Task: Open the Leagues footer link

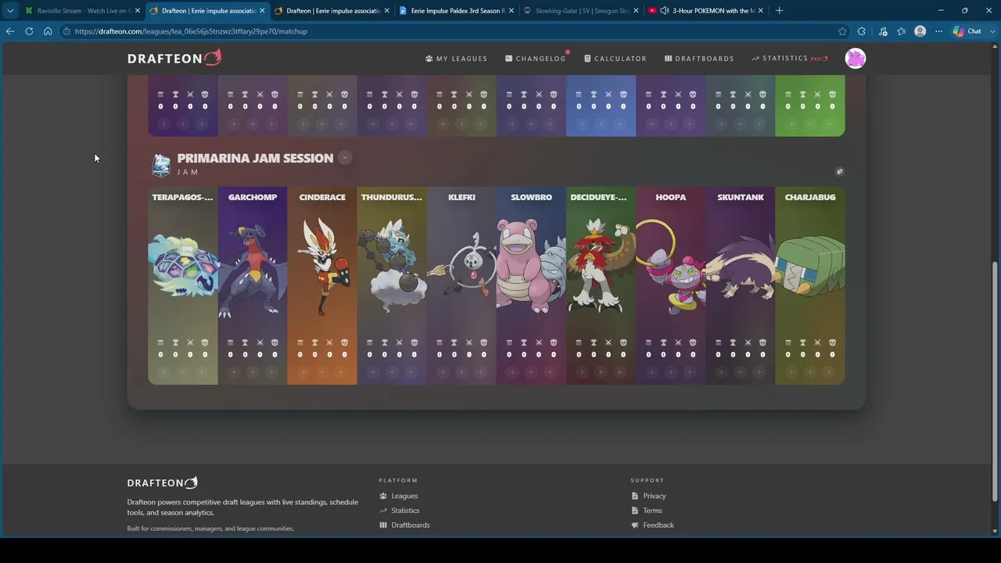Action: [x=399, y=496]
